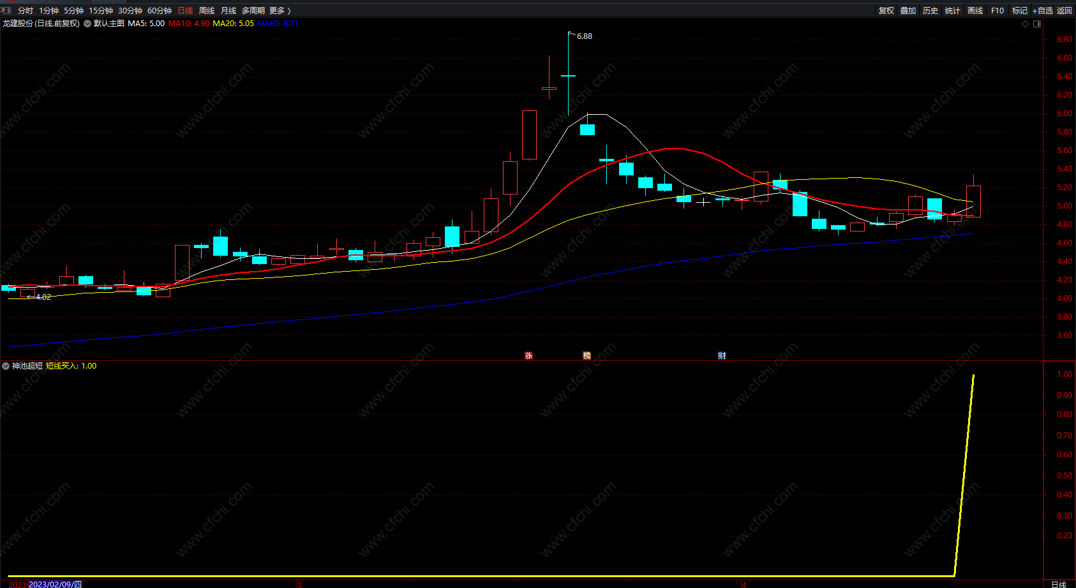Image resolution: width=1076 pixels, height=588 pixels.
Task: Expand the 更多 periods menu
Action: pyautogui.click(x=280, y=11)
